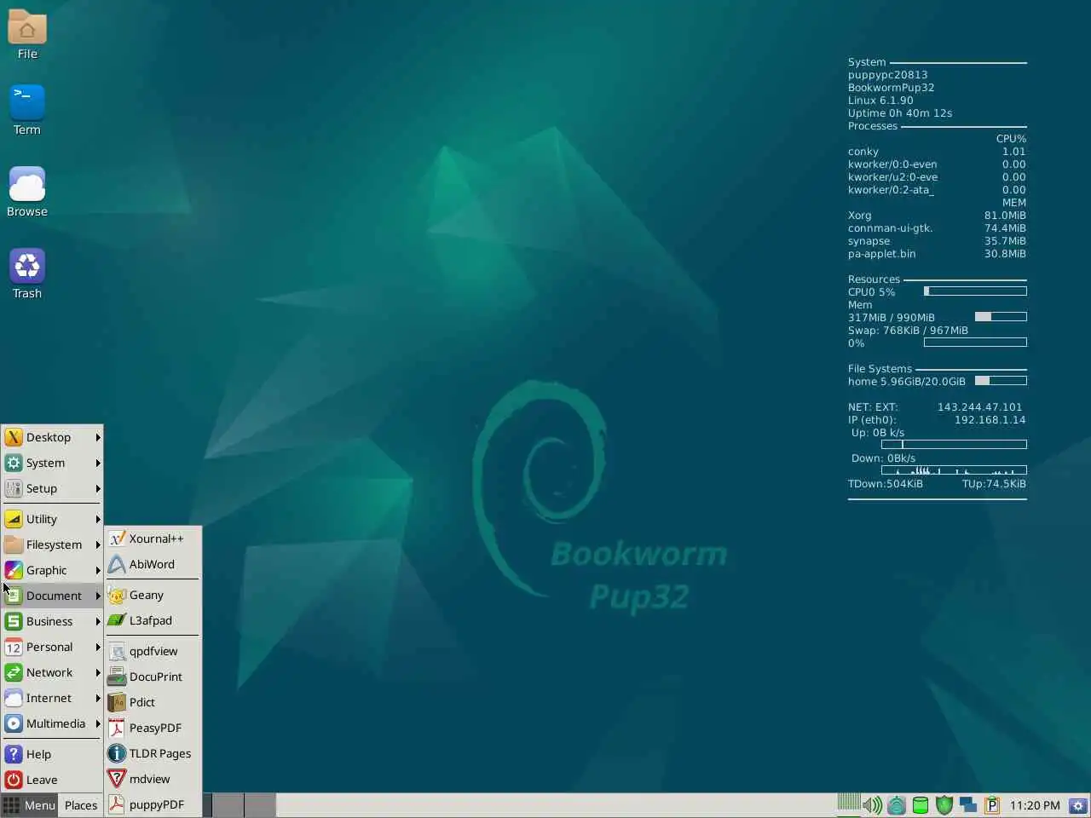This screenshot has width=1091, height=818.
Task: Expand the Business submenu arrow
Action: pyautogui.click(x=98, y=621)
